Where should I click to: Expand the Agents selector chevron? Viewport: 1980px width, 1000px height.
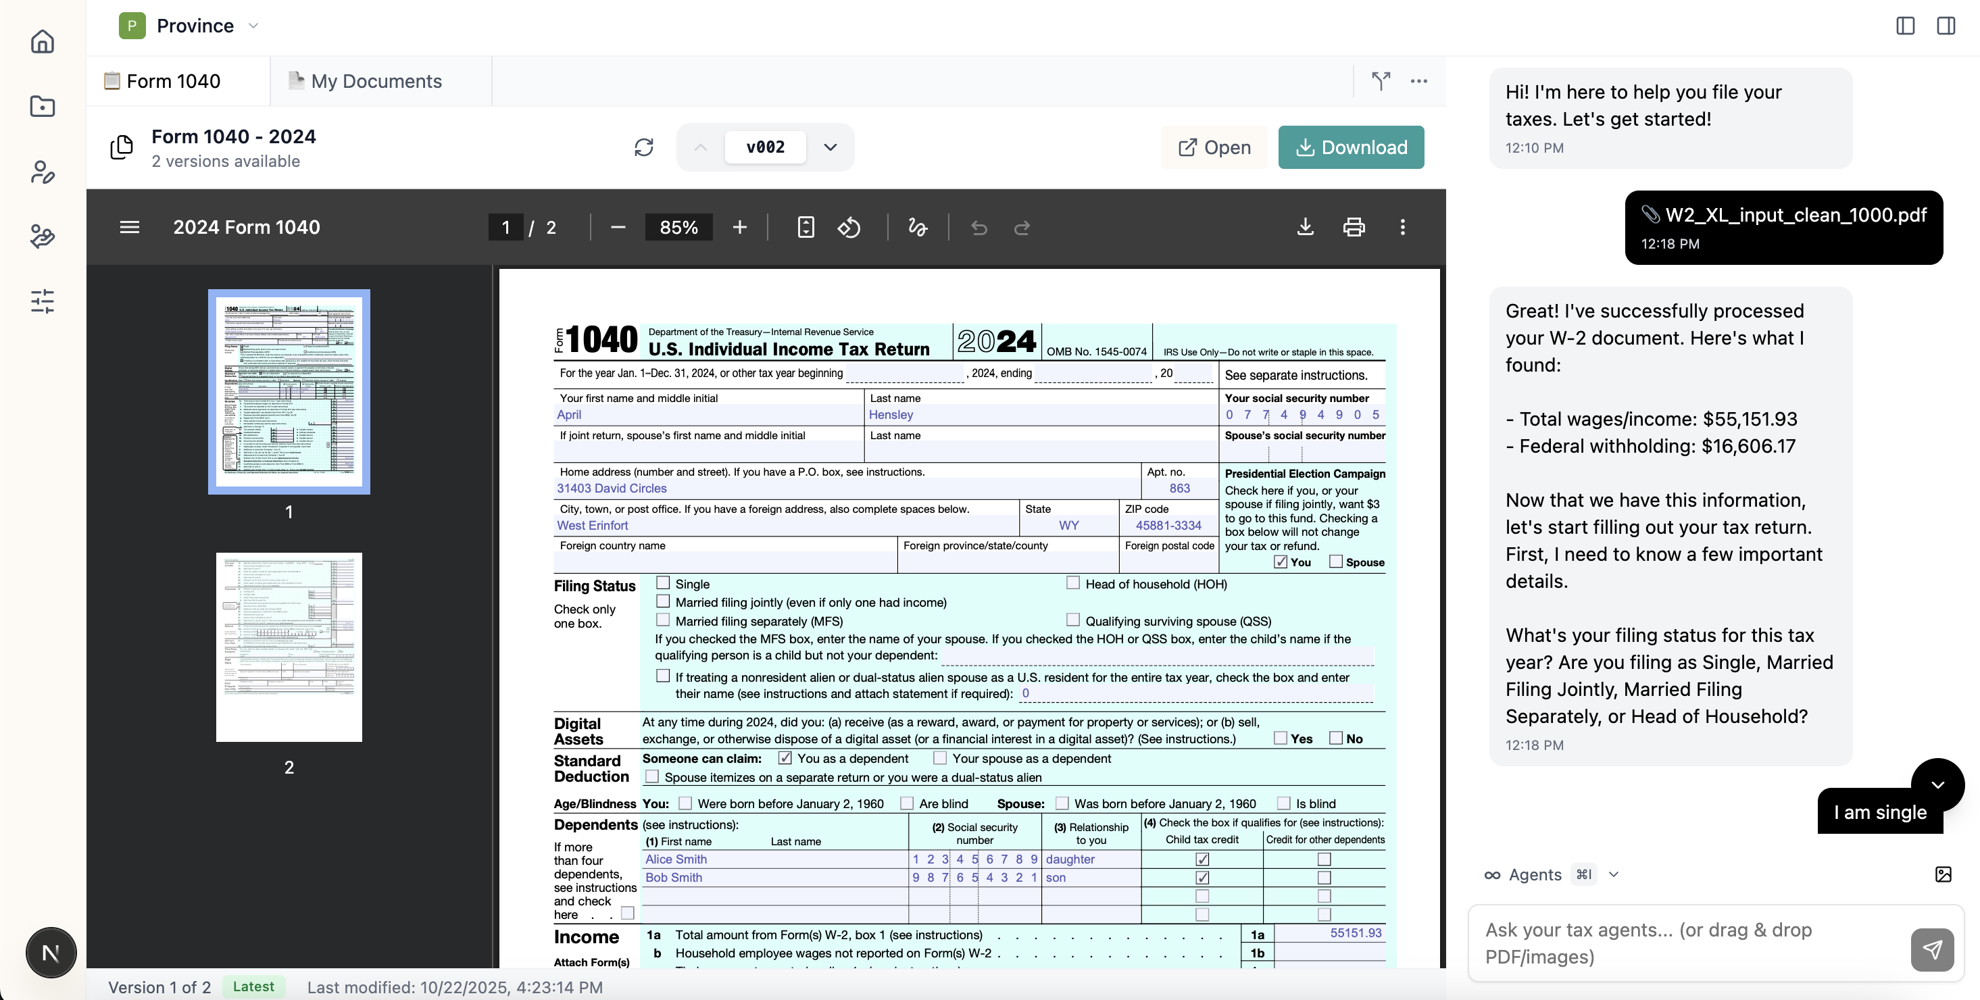pyautogui.click(x=1613, y=875)
